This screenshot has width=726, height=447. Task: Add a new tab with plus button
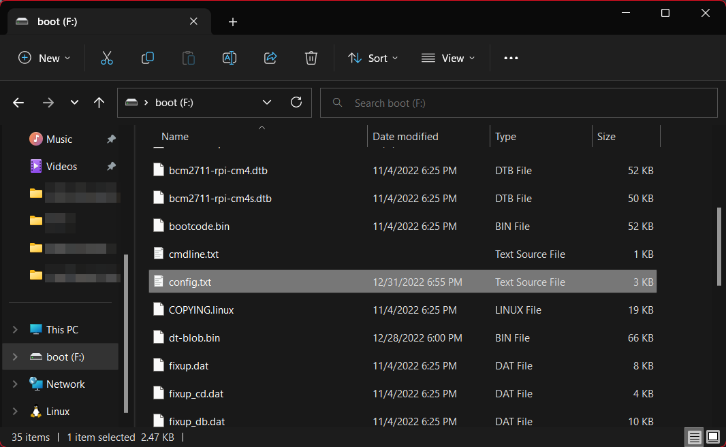click(x=233, y=22)
